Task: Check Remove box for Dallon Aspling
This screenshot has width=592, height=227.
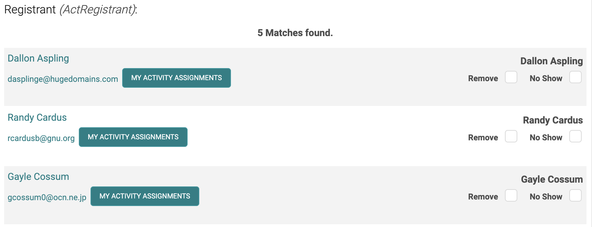Action: [x=511, y=77]
